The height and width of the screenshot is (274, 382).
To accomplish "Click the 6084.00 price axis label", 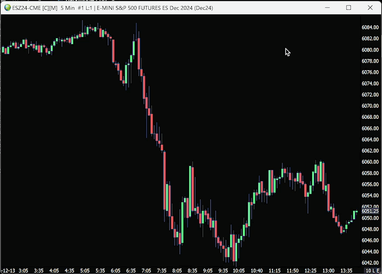I will (x=370, y=27).
